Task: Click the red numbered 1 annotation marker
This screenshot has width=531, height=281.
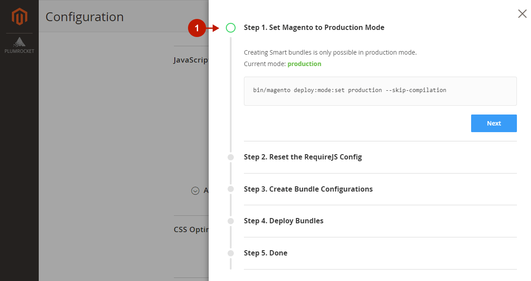Action: coord(197,28)
